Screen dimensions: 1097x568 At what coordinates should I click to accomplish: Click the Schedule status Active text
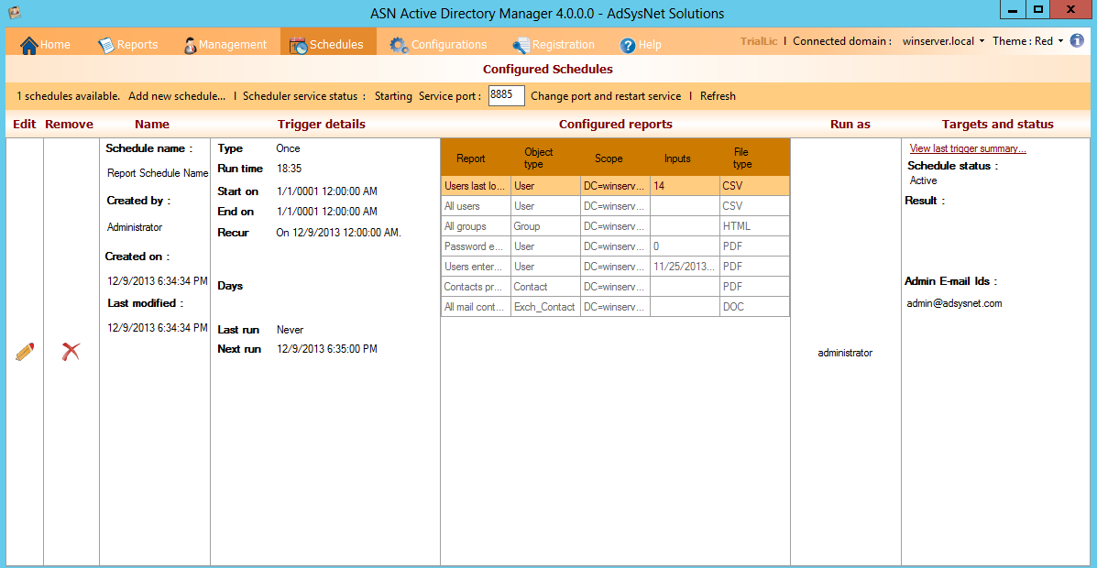[x=924, y=180]
